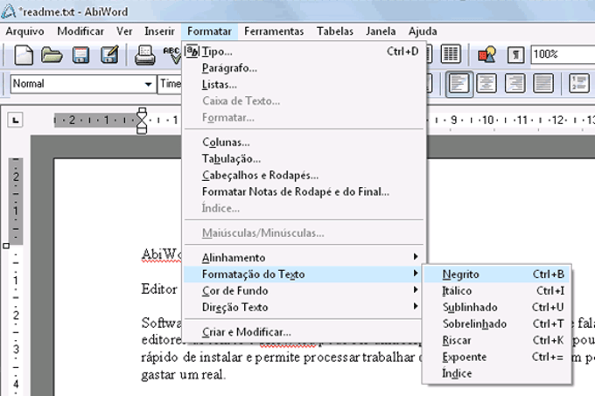Toggle justify paragraph button
Image resolution: width=595 pixels, height=396 pixels.
[543, 84]
